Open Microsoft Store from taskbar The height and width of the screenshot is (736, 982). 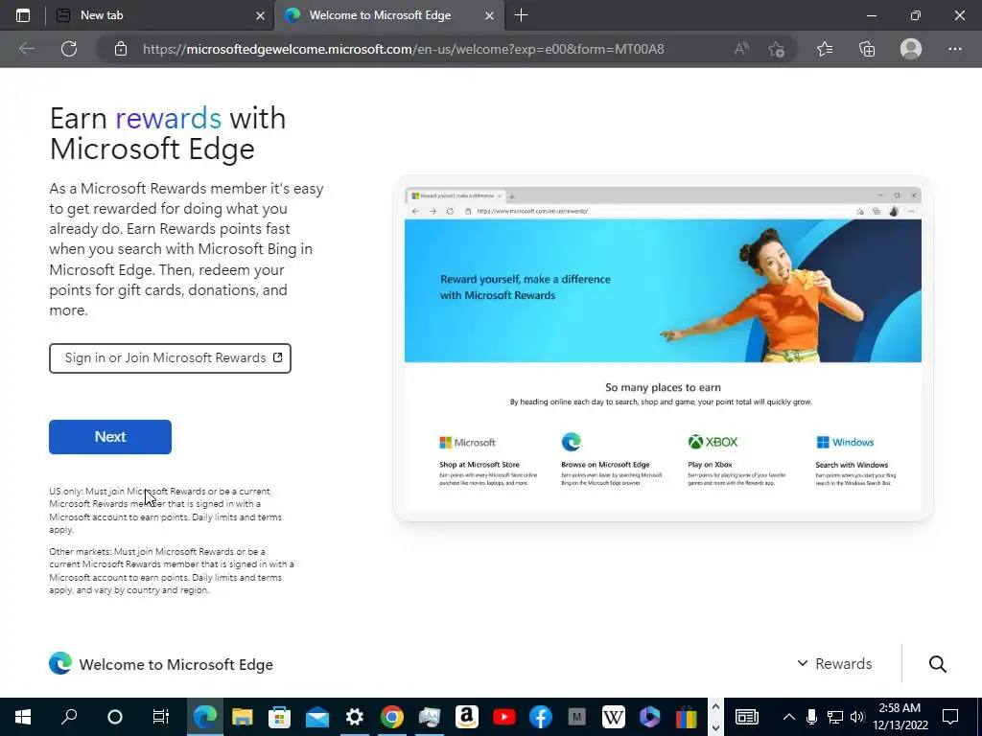[x=279, y=717]
